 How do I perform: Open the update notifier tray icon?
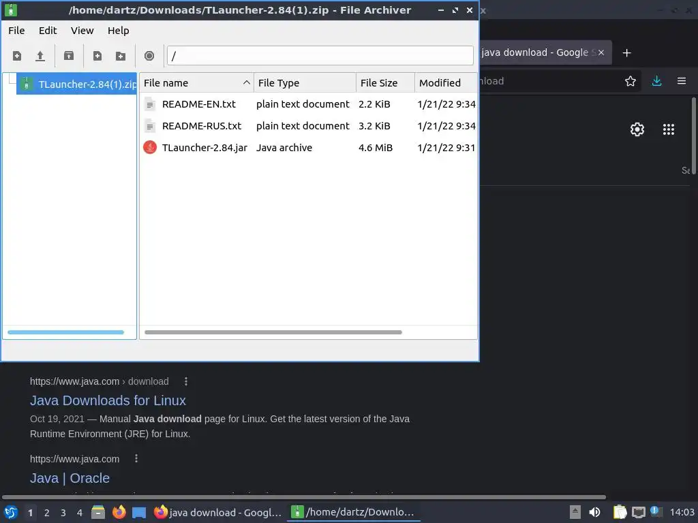(x=656, y=511)
